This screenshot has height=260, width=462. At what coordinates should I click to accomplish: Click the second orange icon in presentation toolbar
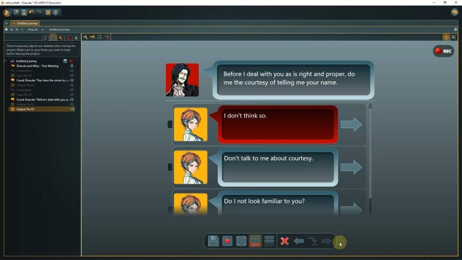pyautogui.click(x=93, y=37)
